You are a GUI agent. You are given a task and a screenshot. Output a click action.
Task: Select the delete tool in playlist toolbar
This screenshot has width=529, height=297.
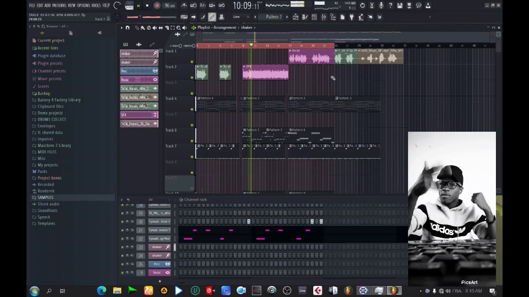149,28
